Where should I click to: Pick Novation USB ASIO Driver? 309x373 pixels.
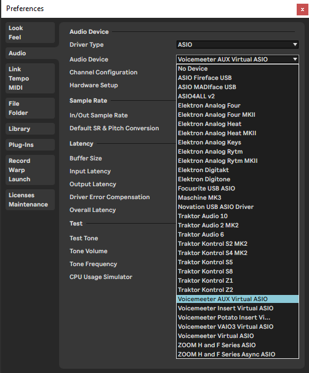tap(238, 207)
